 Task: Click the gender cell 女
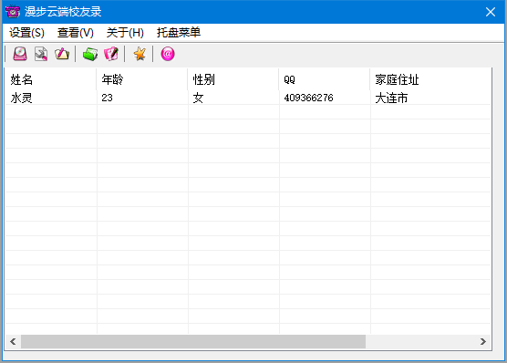click(198, 98)
